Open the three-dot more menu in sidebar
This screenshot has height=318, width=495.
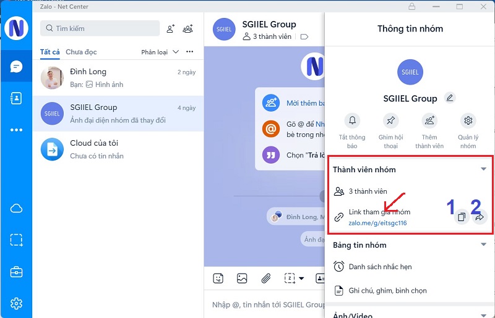[16, 130]
